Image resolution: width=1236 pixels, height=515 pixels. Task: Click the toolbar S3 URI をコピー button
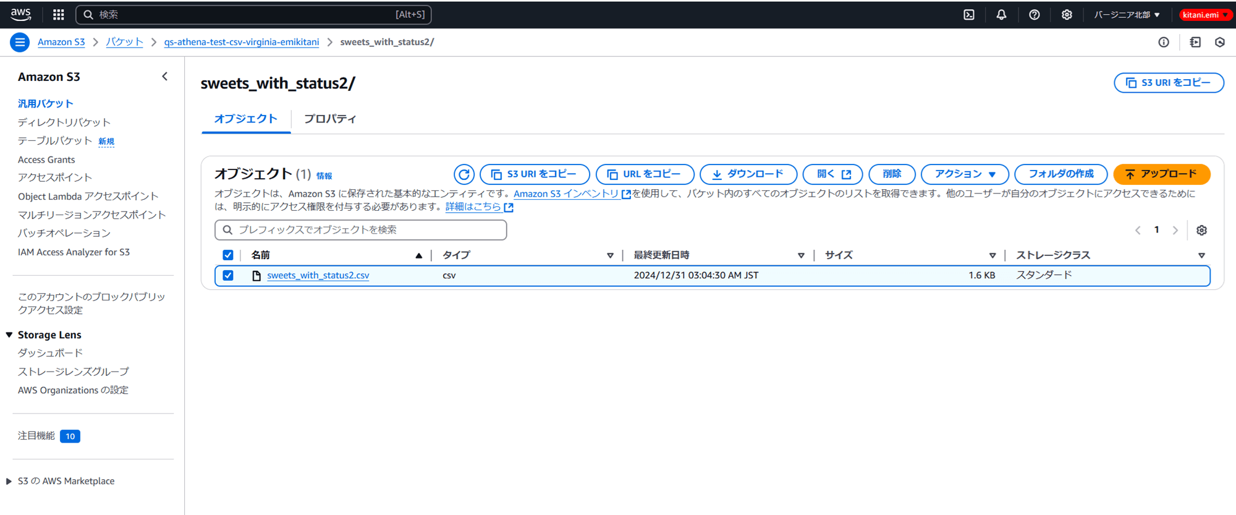pos(535,174)
